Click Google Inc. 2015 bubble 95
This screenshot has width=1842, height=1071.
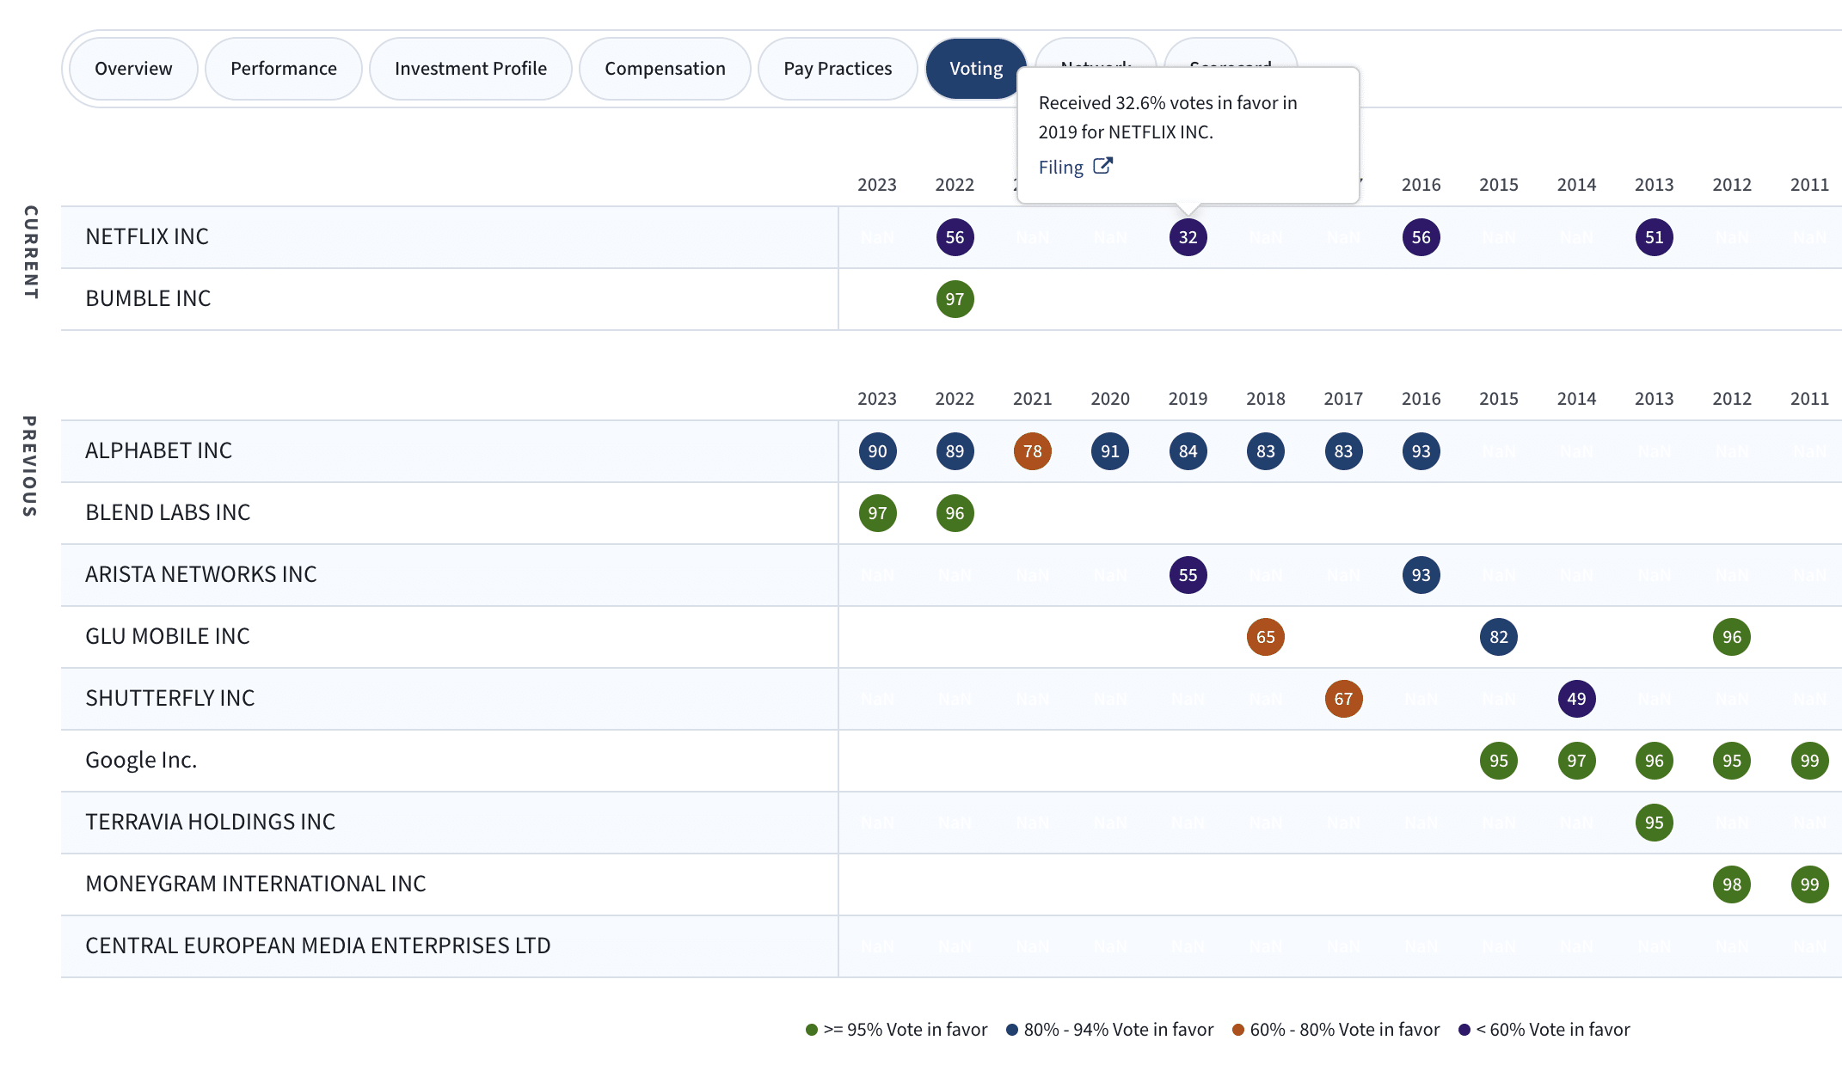coord(1498,761)
